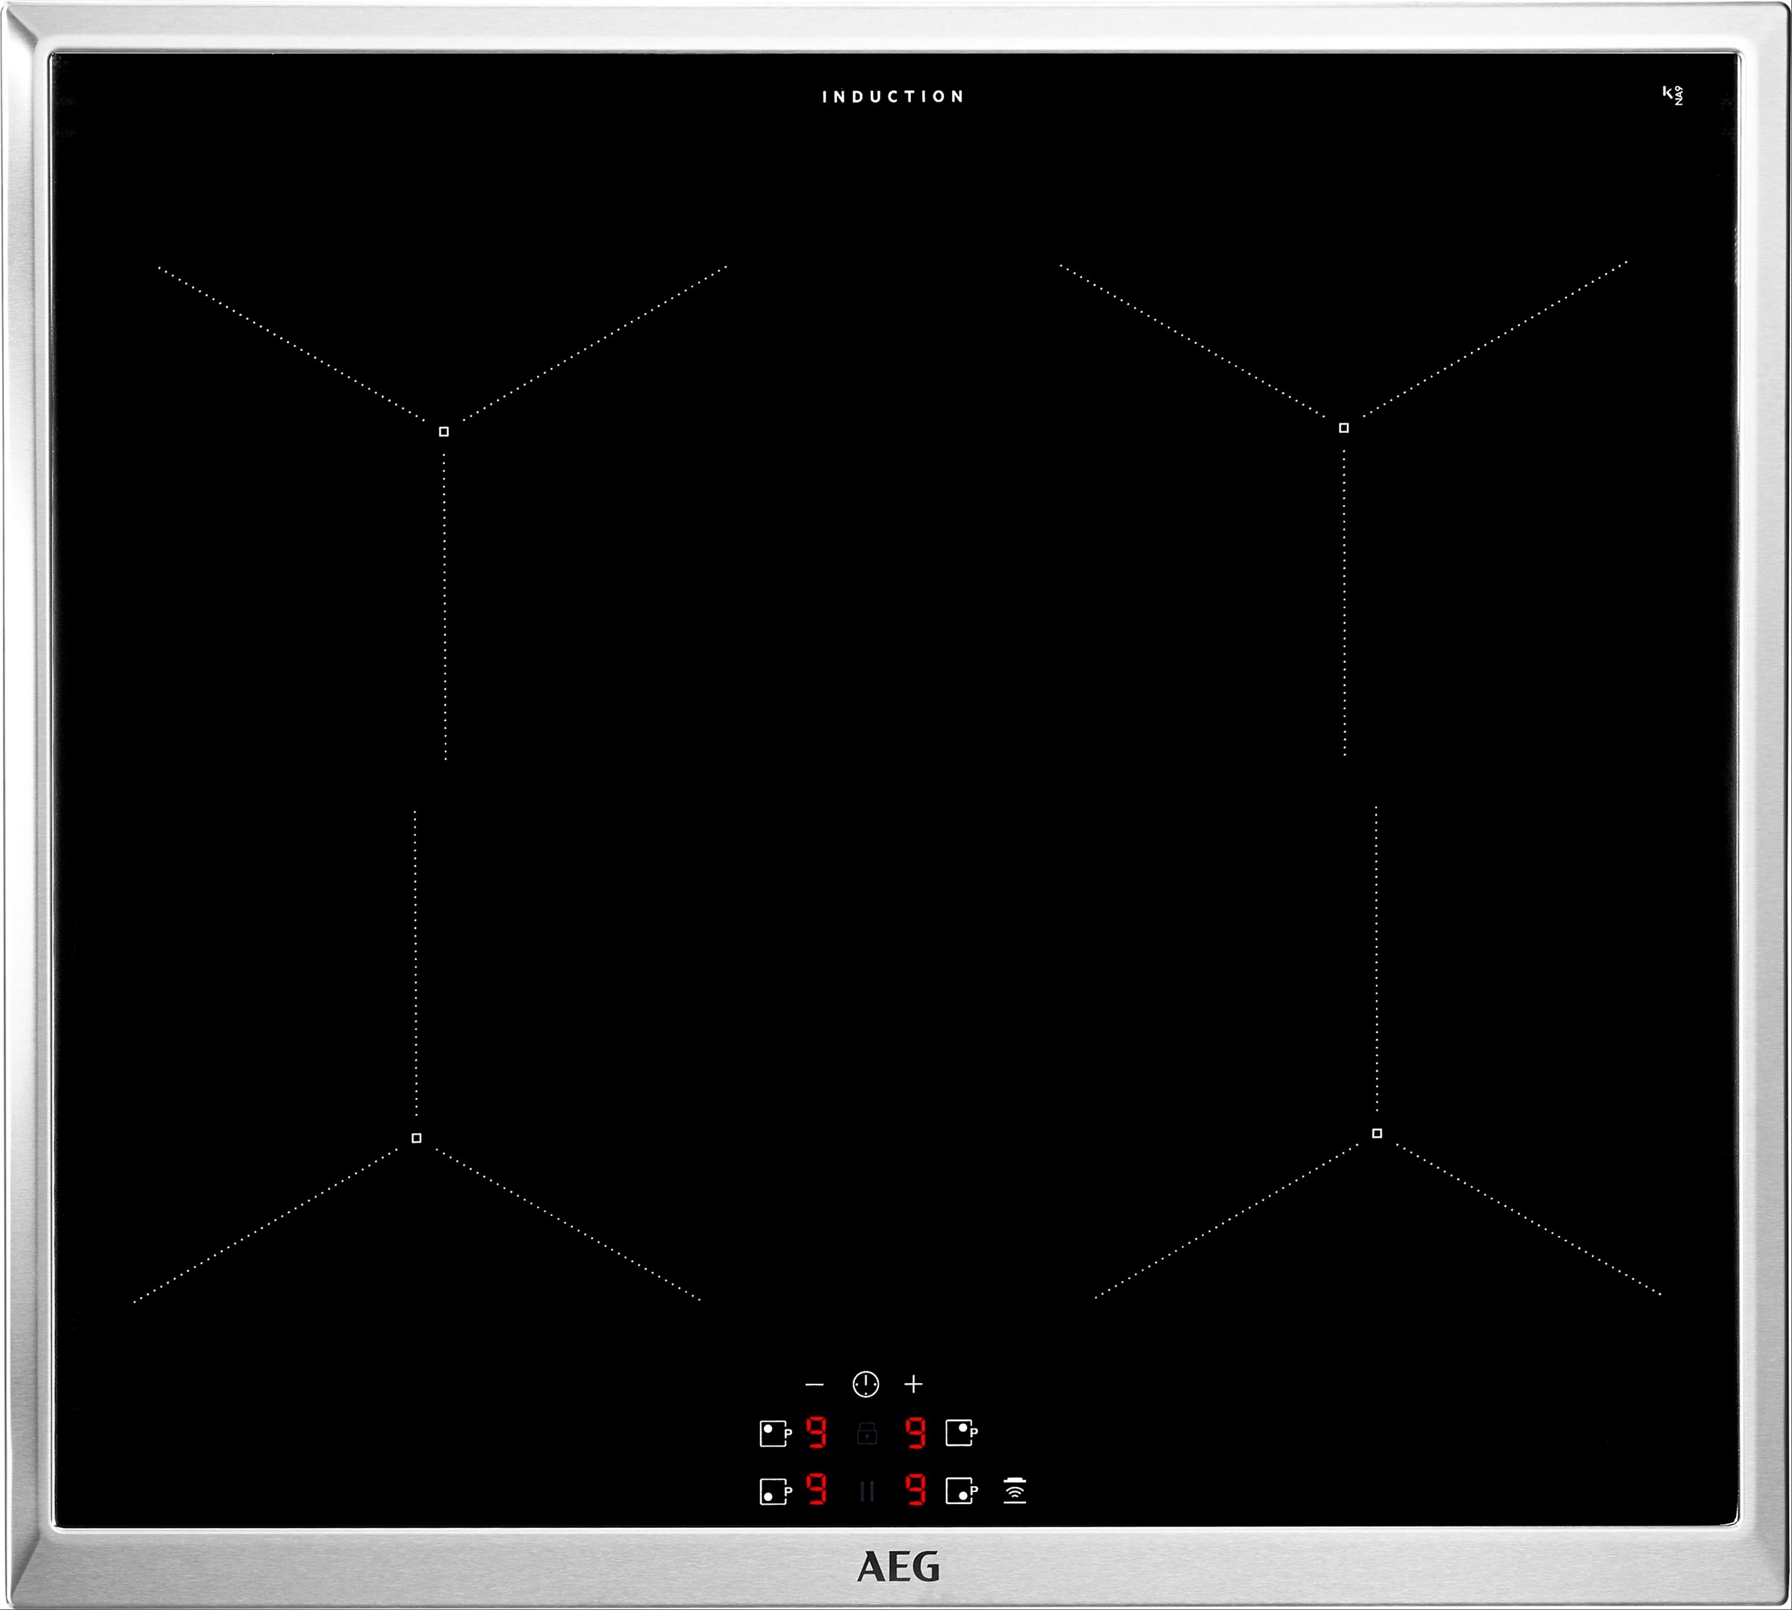1792x1610 pixels.
Task: Tap the minus decrease button
Action: 814,1385
